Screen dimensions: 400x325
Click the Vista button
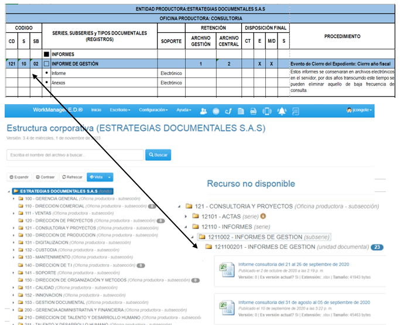(x=96, y=177)
